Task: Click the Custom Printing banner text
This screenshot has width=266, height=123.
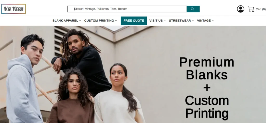Action: [x=207, y=107]
